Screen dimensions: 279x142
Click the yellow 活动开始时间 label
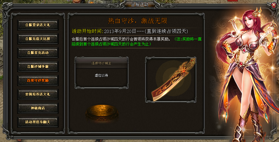pos(88,31)
